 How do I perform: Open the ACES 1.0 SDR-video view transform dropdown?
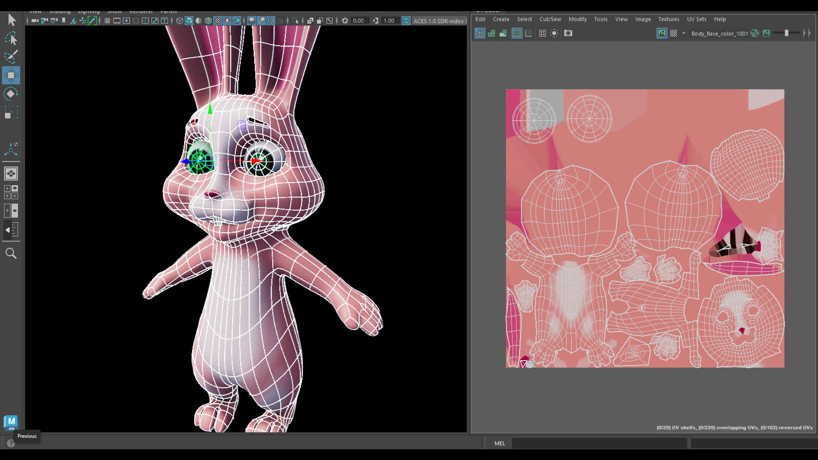(439, 21)
